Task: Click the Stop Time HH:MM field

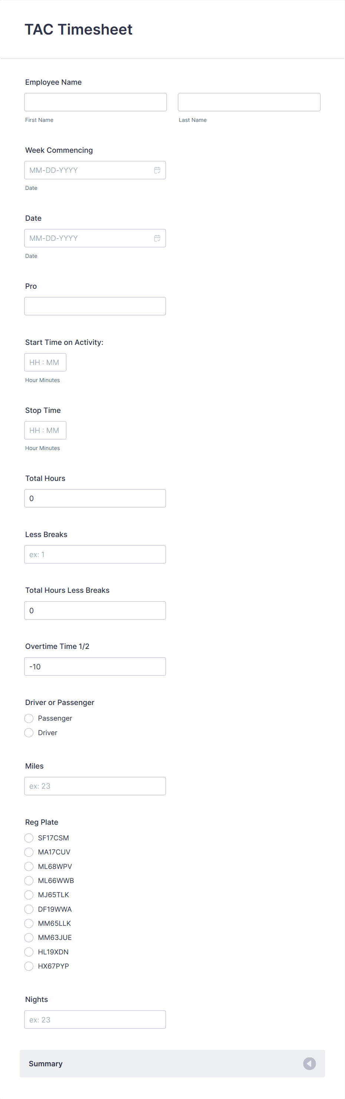Action: (45, 430)
